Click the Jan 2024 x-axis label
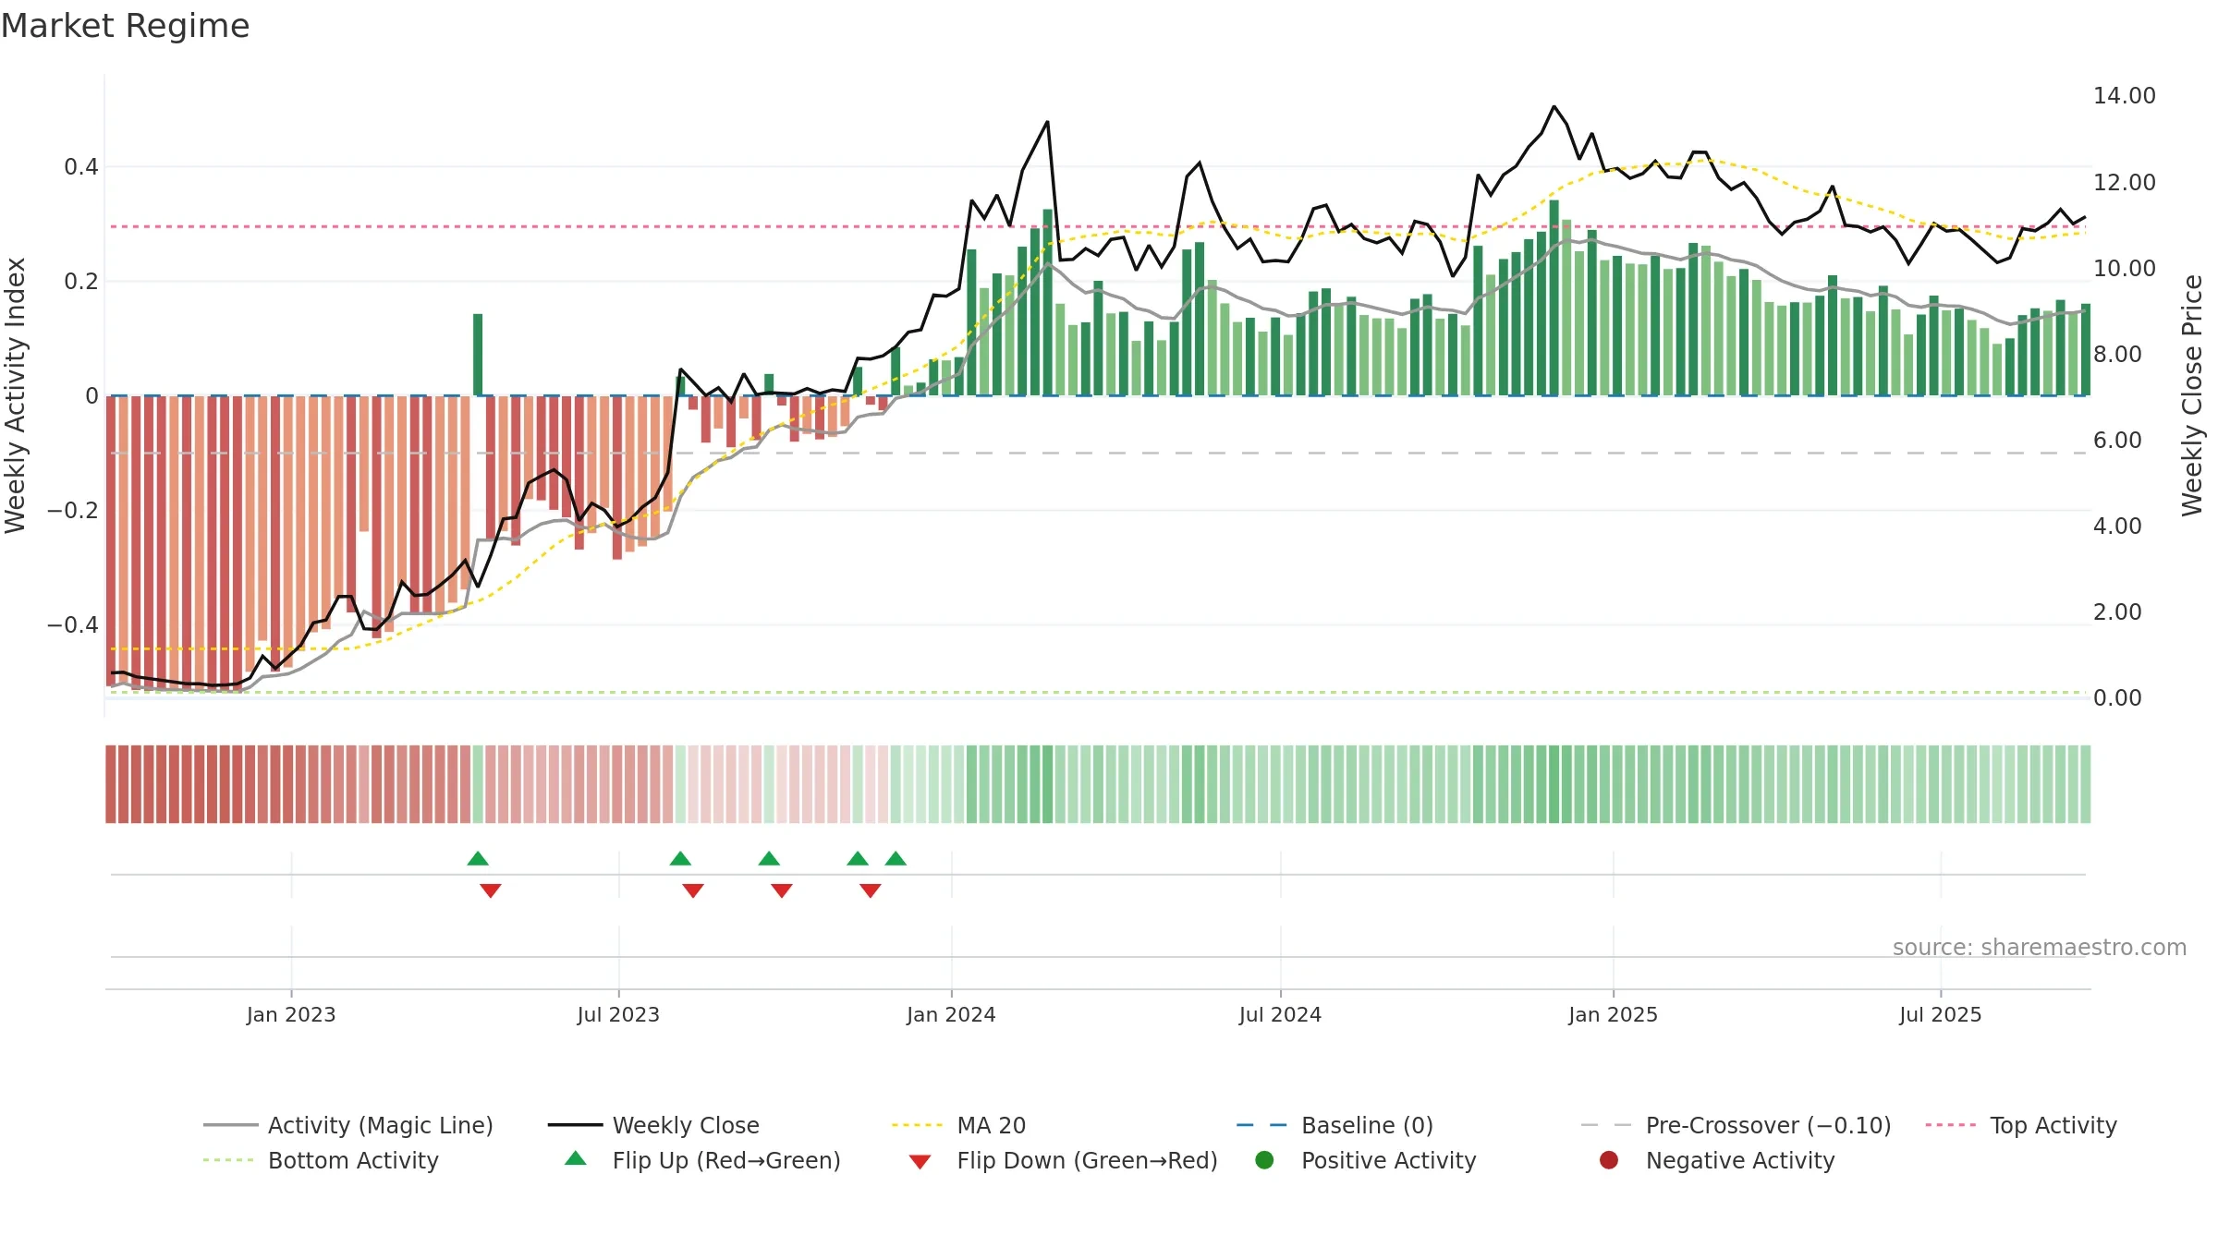Viewport: 2218px width, 1247px height. click(951, 1014)
